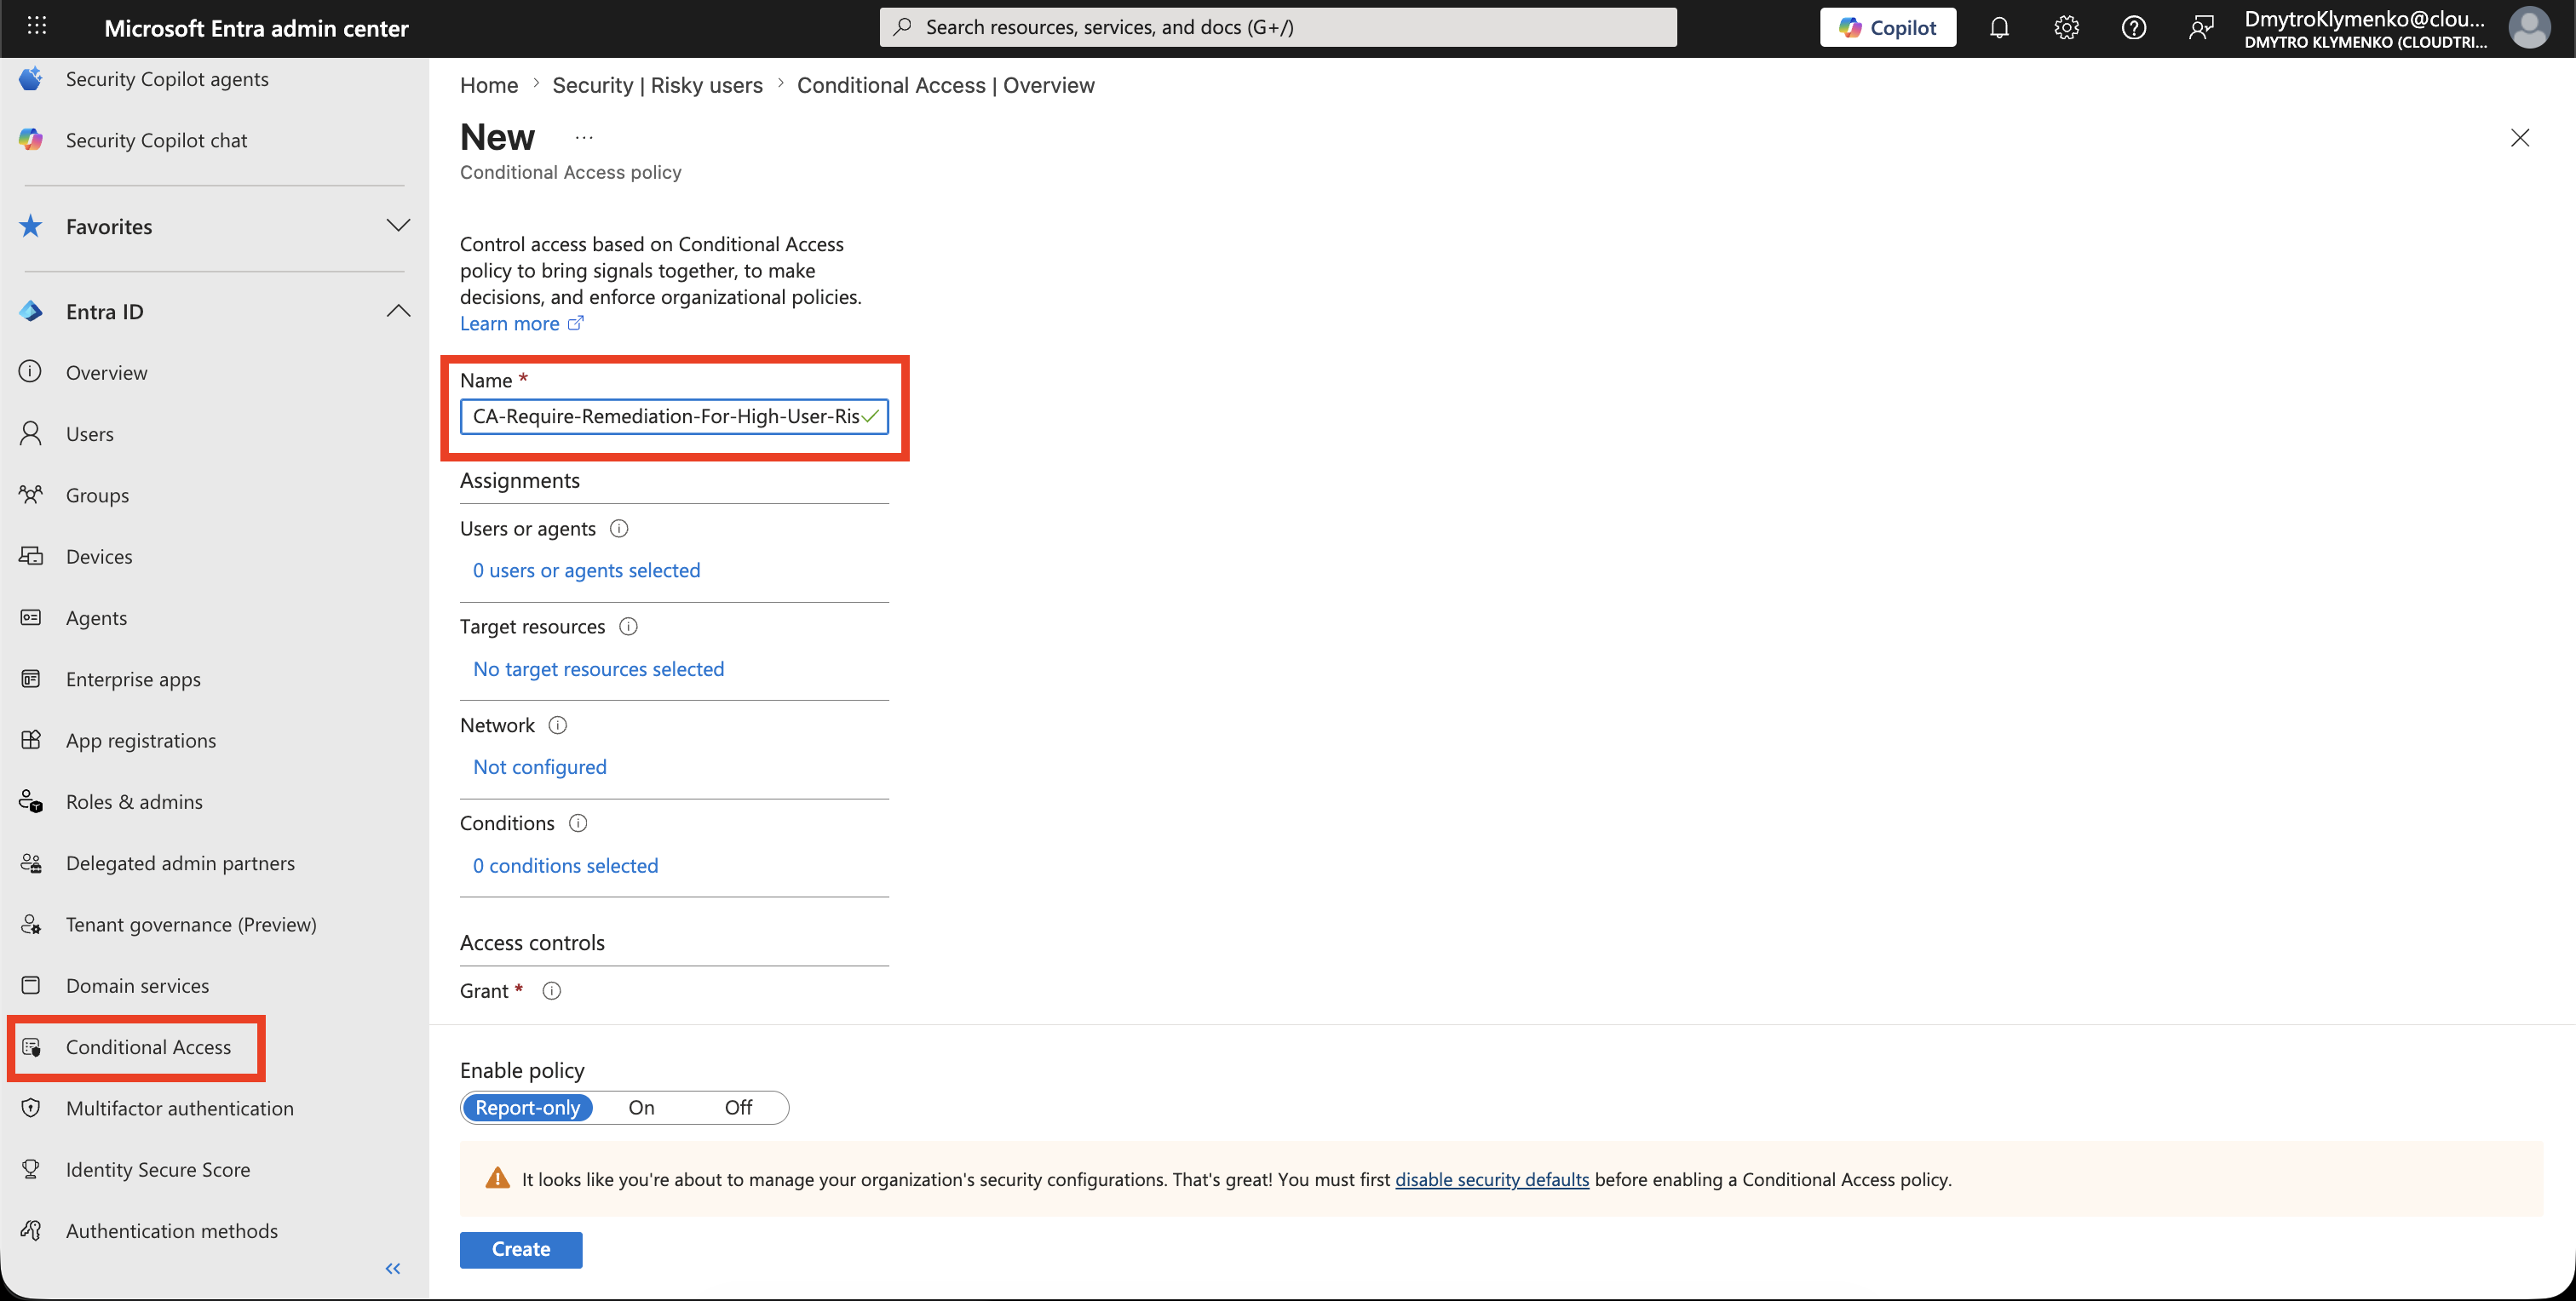Viewport: 2576px width, 1301px height.
Task: Open Tenant governance (Preview) in sidebar
Action: click(x=191, y=925)
